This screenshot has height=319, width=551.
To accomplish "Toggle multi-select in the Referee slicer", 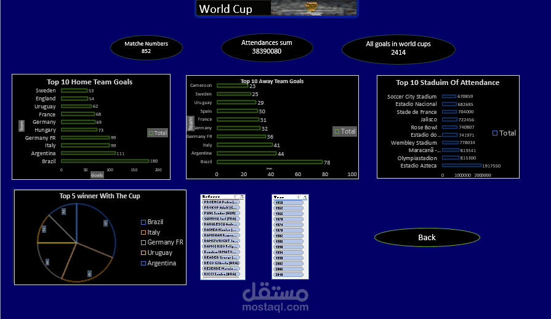I will point(235,196).
